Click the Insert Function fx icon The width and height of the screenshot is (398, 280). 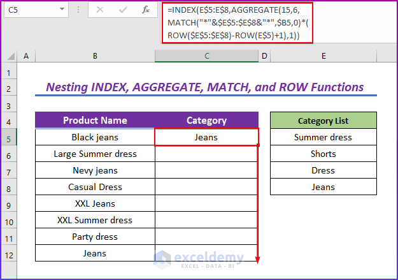point(146,10)
